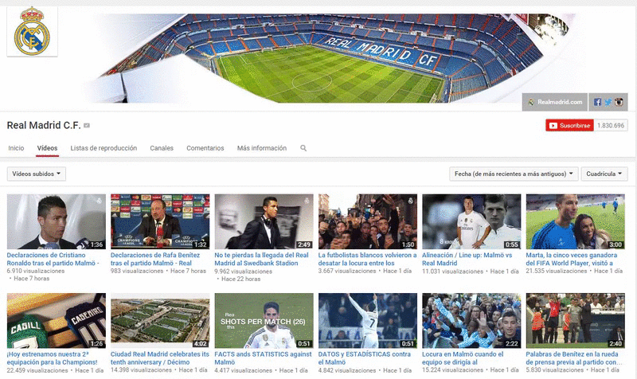The image size is (637, 379).
Task: Open the Listas de reproducción tab
Action: point(104,148)
